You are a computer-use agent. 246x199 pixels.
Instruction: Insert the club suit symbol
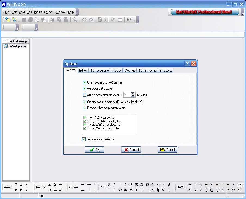[x=125, y=190]
